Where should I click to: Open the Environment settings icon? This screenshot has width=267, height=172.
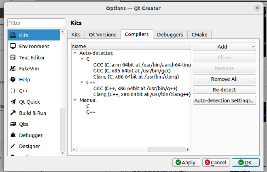click(x=13, y=46)
